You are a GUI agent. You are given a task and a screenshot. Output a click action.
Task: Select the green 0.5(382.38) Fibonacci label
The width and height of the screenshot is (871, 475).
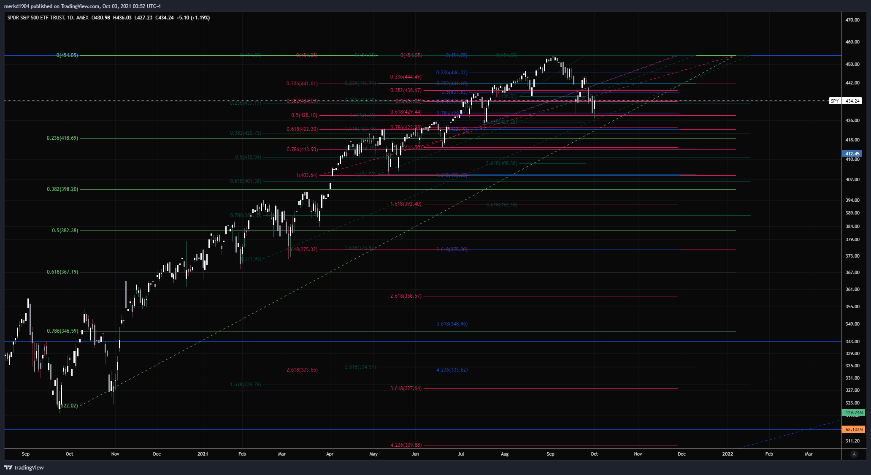tap(65, 231)
